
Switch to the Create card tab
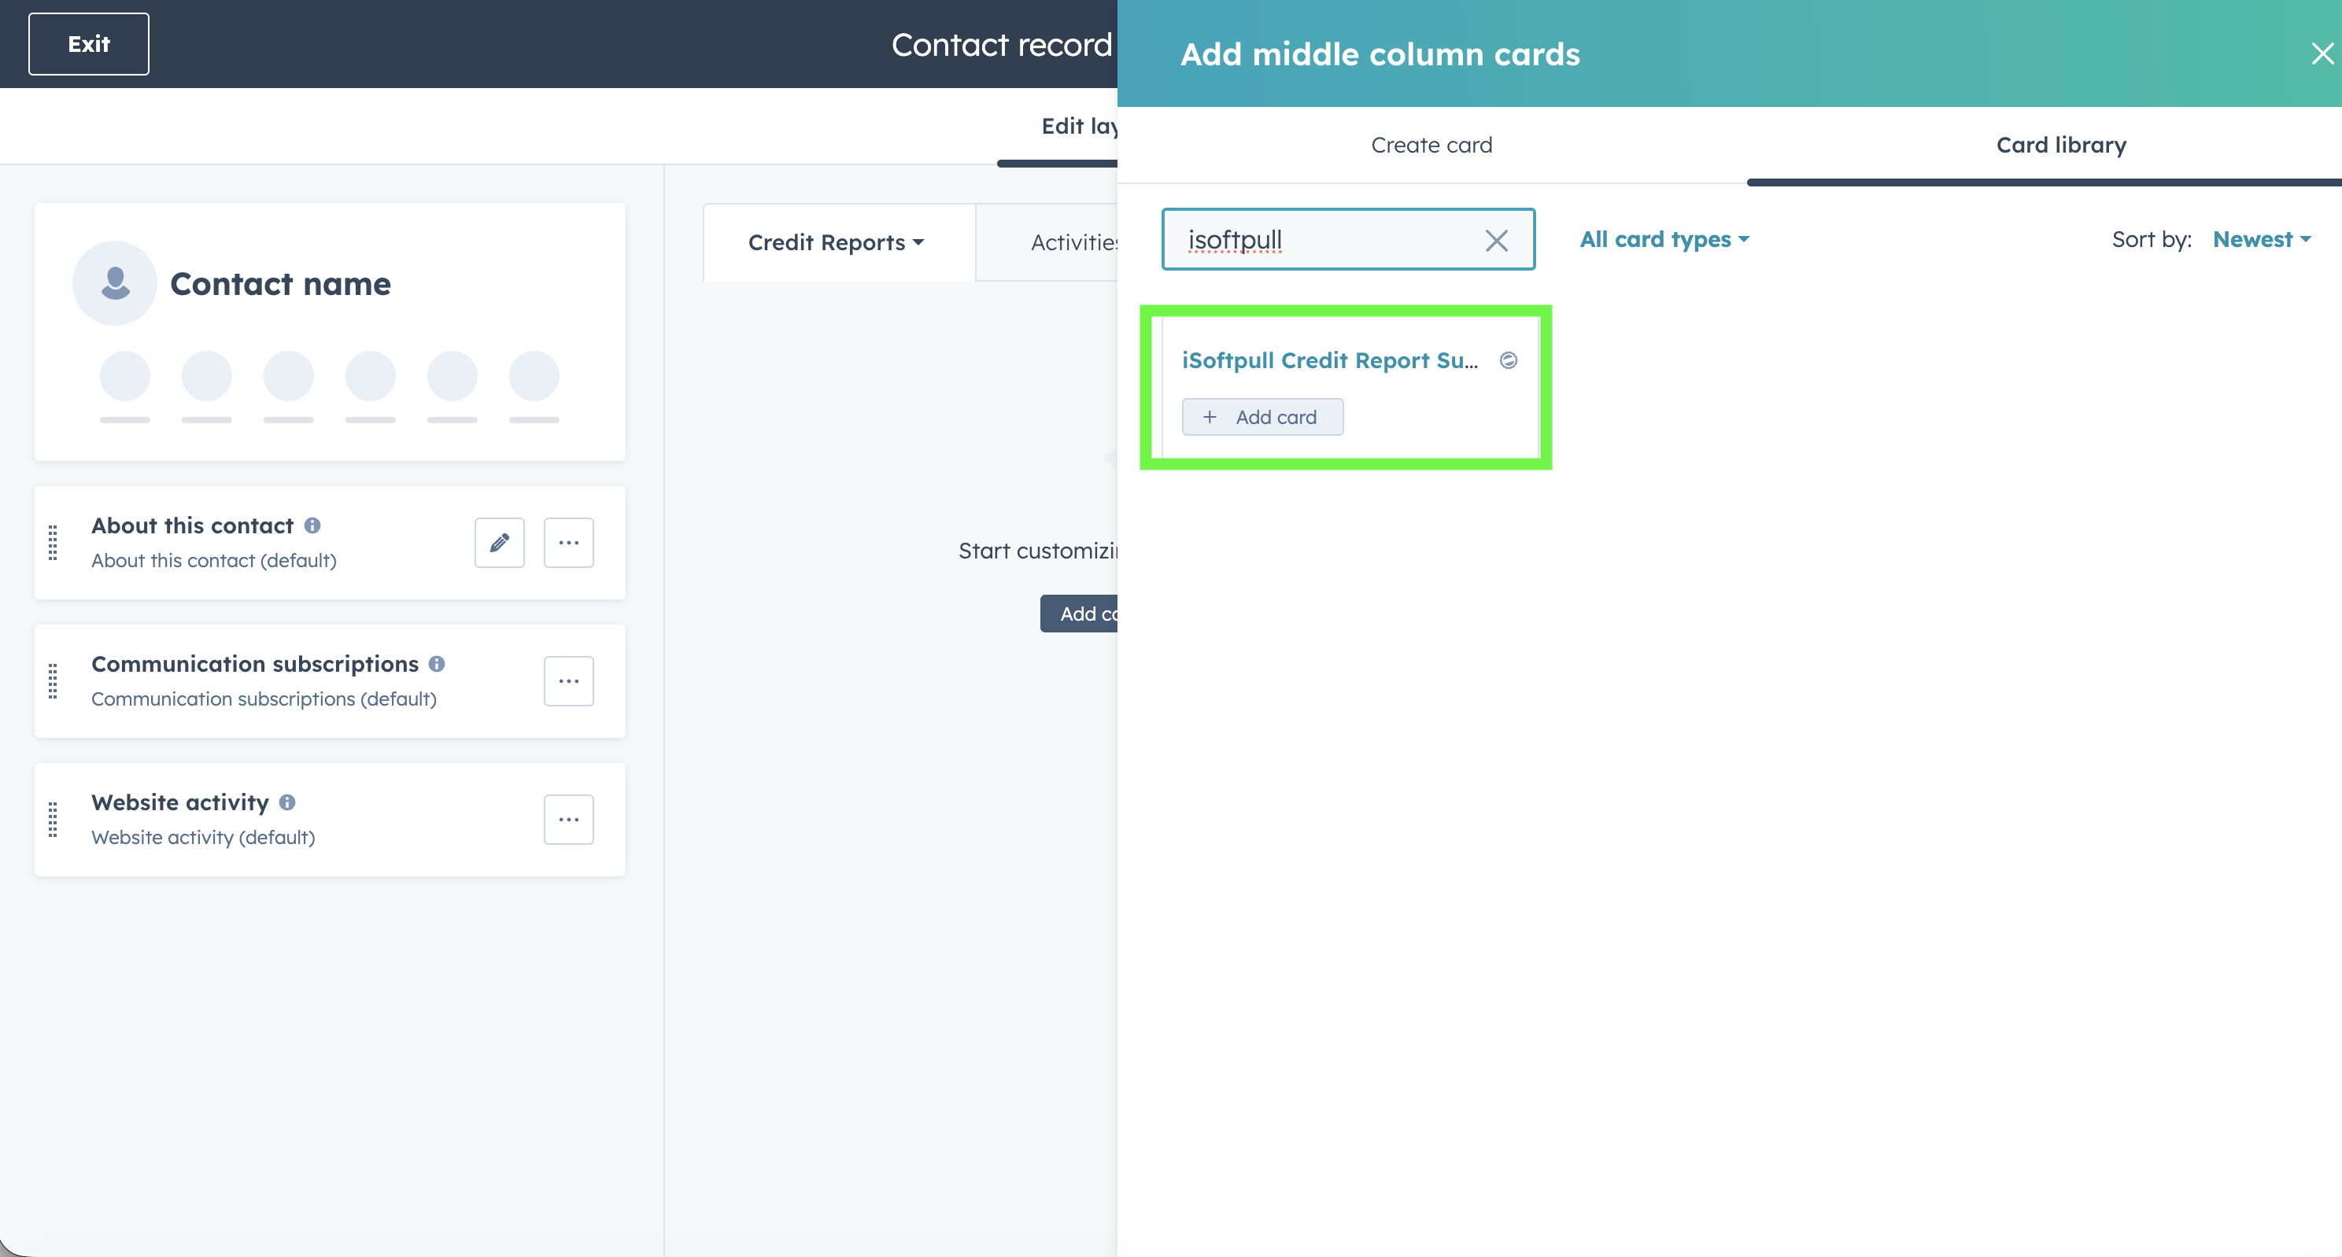[x=1431, y=146]
